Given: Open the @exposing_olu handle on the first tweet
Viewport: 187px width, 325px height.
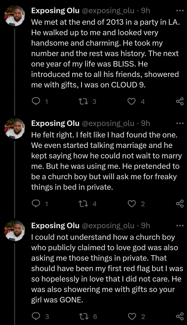Looking at the screenshot, I should click(x=108, y=11).
